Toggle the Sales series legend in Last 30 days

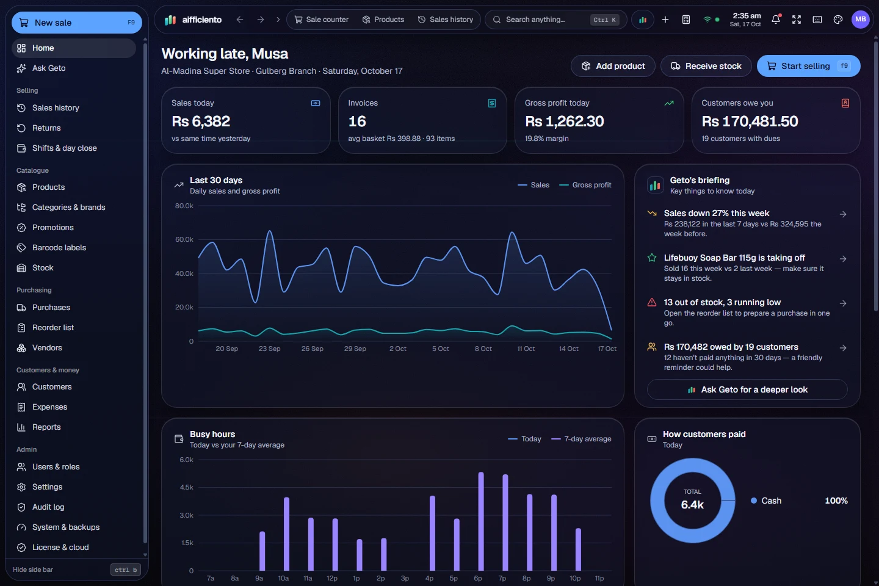point(534,185)
